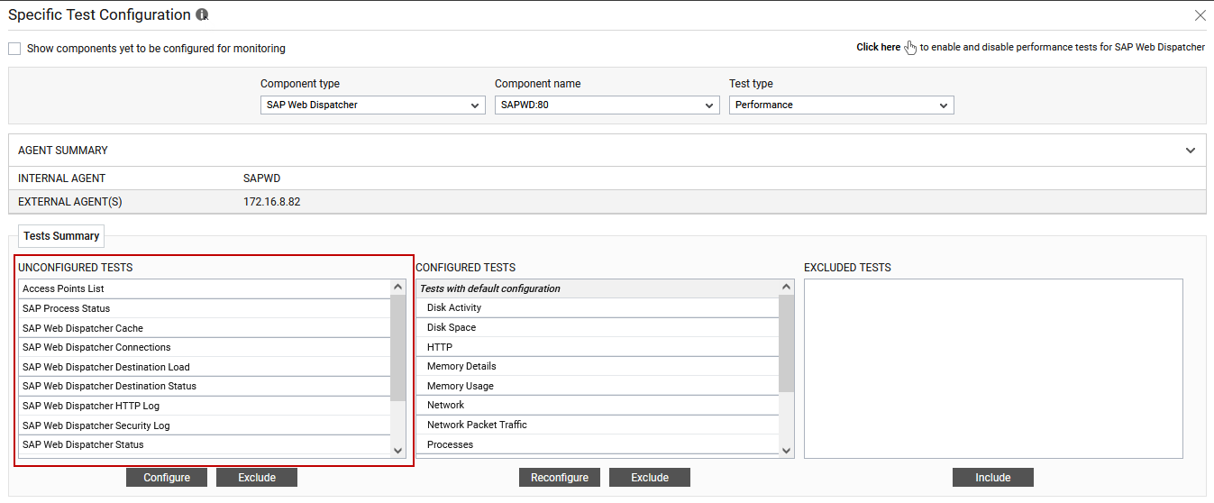Click the configured tests scrollbar up arrow
The width and height of the screenshot is (1214, 503).
point(787,287)
